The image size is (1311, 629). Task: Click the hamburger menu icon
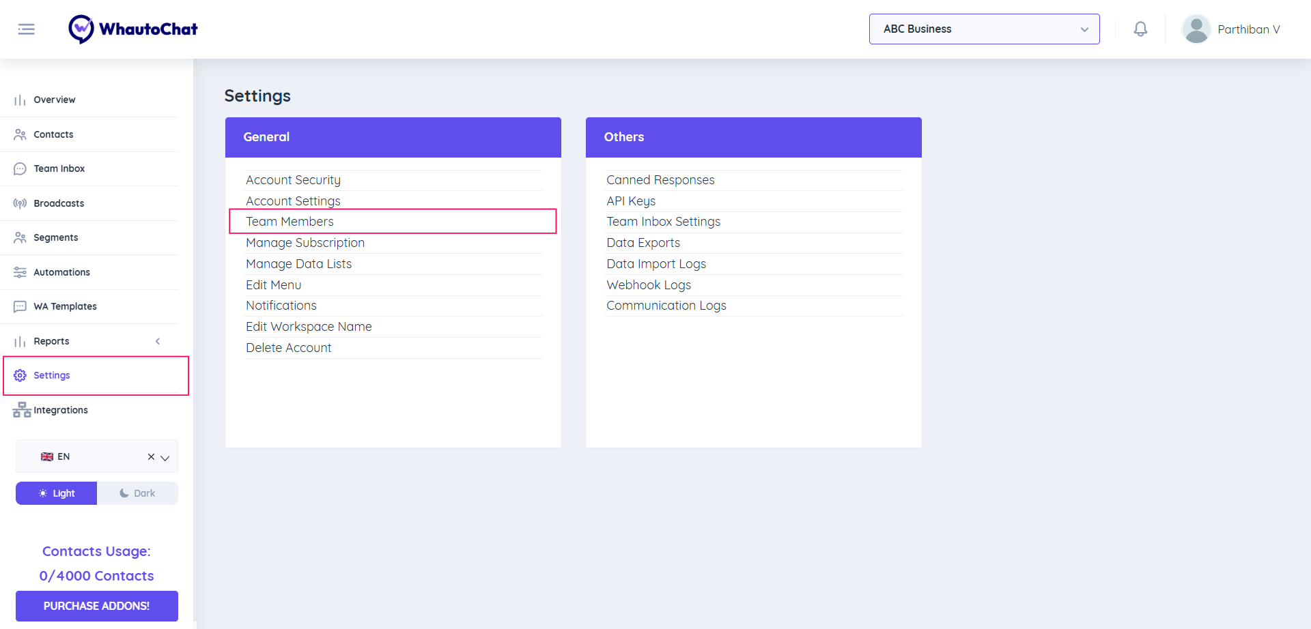(27, 29)
